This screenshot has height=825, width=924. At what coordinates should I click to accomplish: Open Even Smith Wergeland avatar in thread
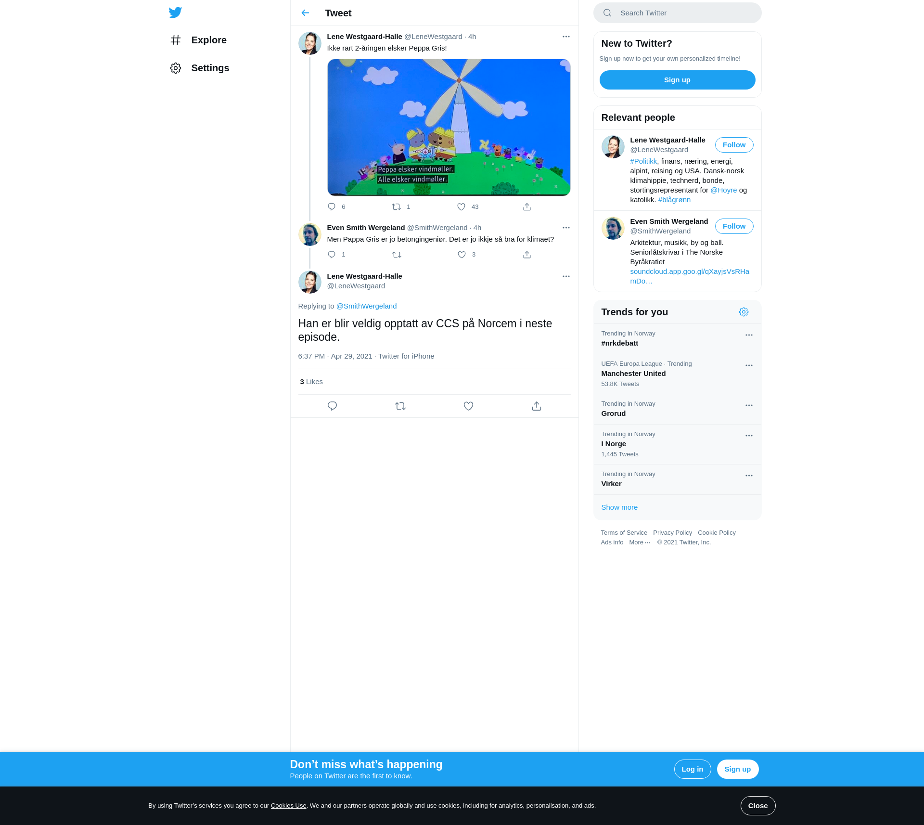pos(310,234)
